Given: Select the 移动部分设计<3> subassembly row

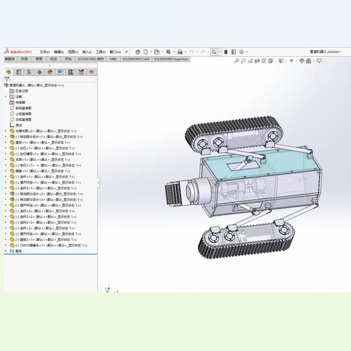Looking at the screenshot, I should (46, 199).
